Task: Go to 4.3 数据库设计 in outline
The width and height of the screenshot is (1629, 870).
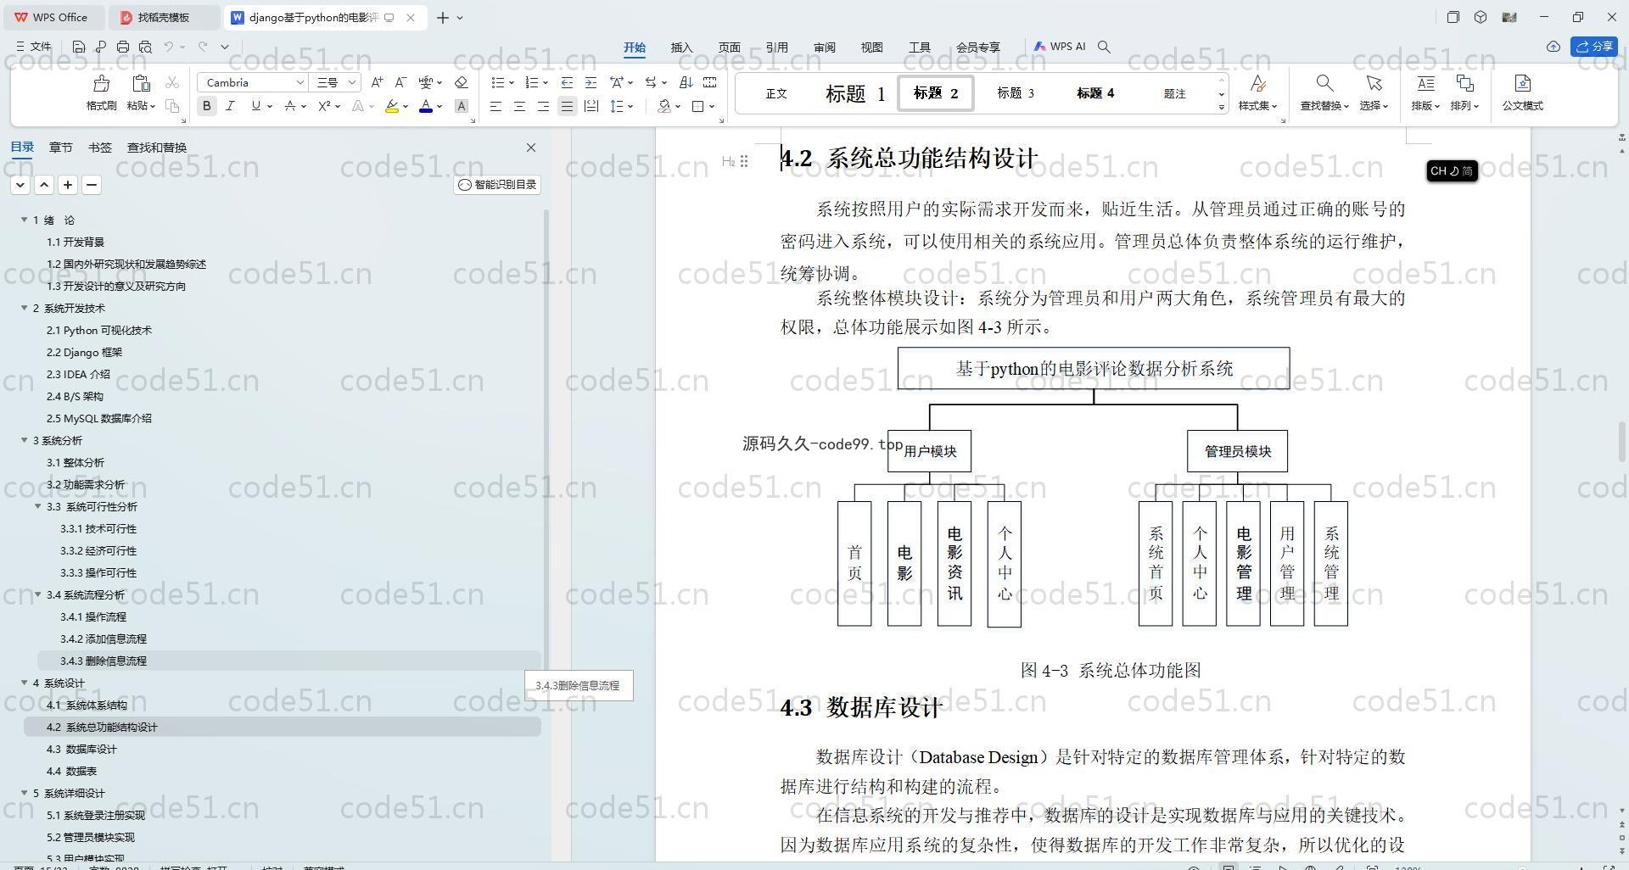Action: [81, 749]
